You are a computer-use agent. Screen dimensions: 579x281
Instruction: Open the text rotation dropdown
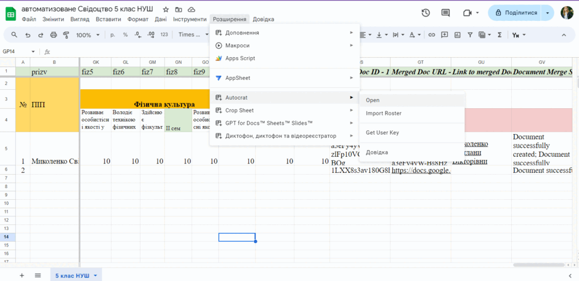415,34
